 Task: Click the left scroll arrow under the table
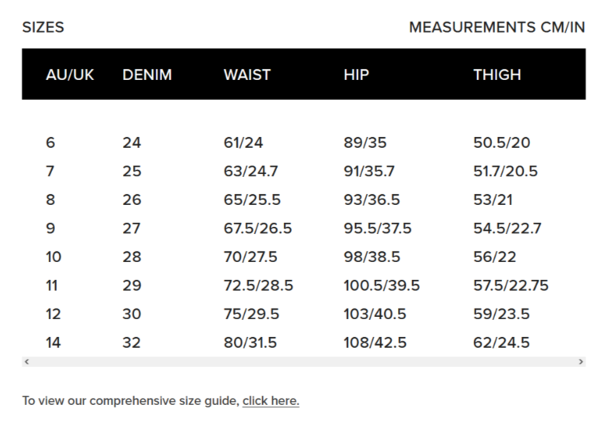tap(26, 362)
